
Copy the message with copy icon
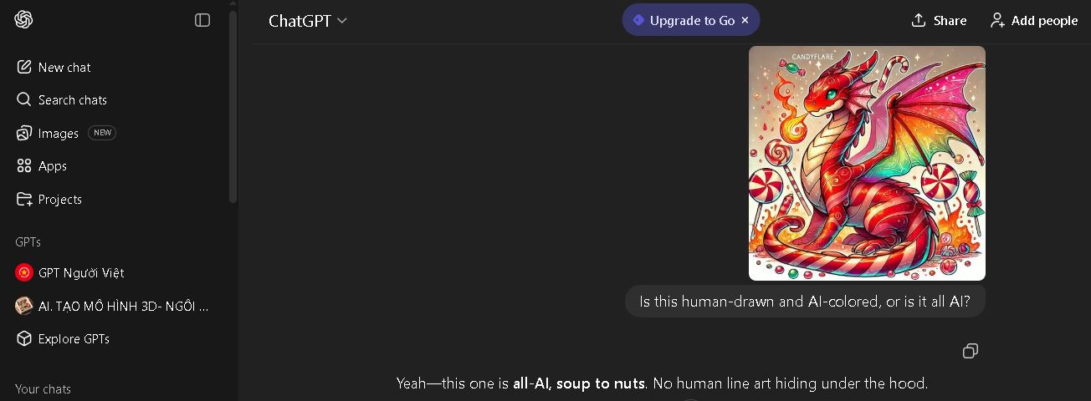[x=971, y=351]
